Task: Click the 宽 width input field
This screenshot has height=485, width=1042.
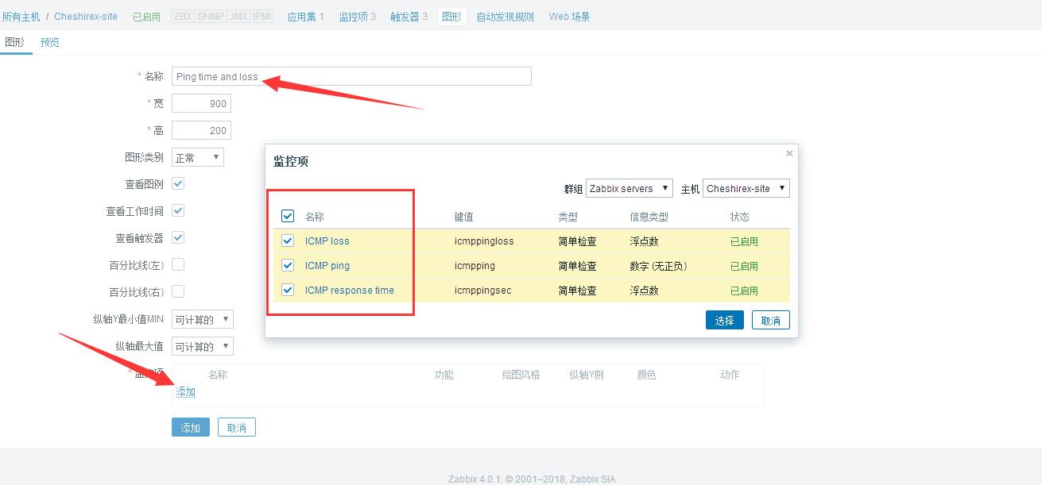Action: pos(201,103)
